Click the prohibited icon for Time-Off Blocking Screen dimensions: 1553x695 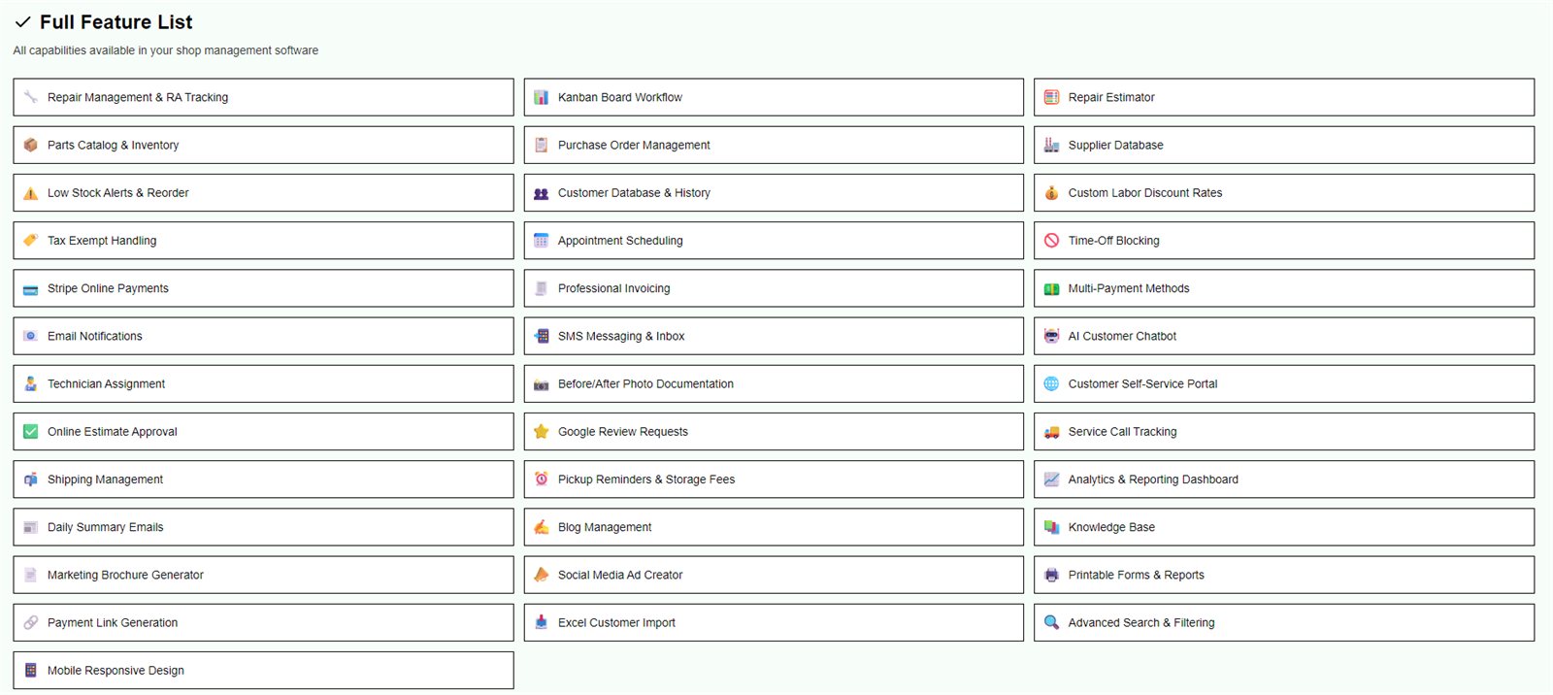coord(1051,241)
